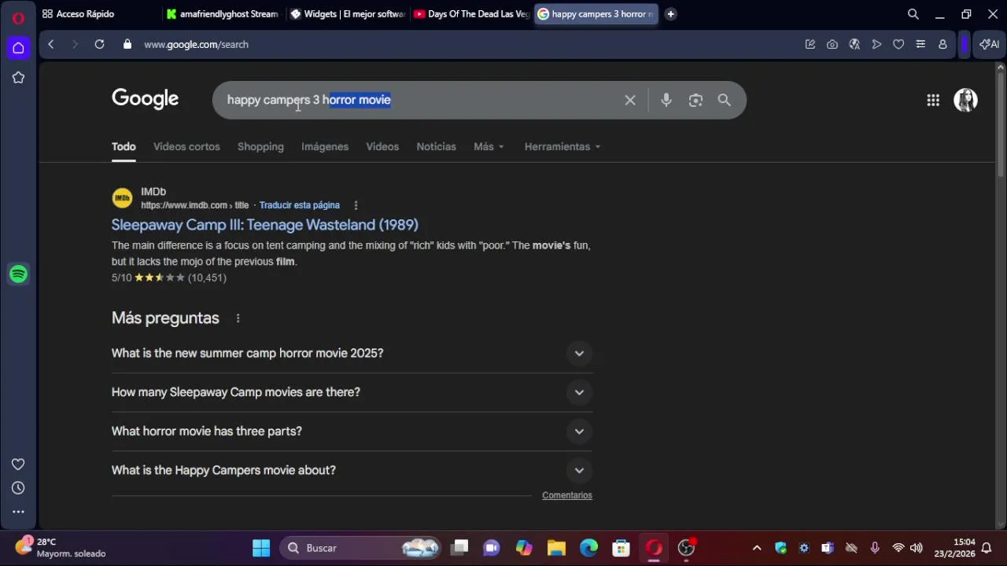Expand the summer camp horror movie 2025 question
This screenshot has width=1007, height=566.
coord(352,354)
